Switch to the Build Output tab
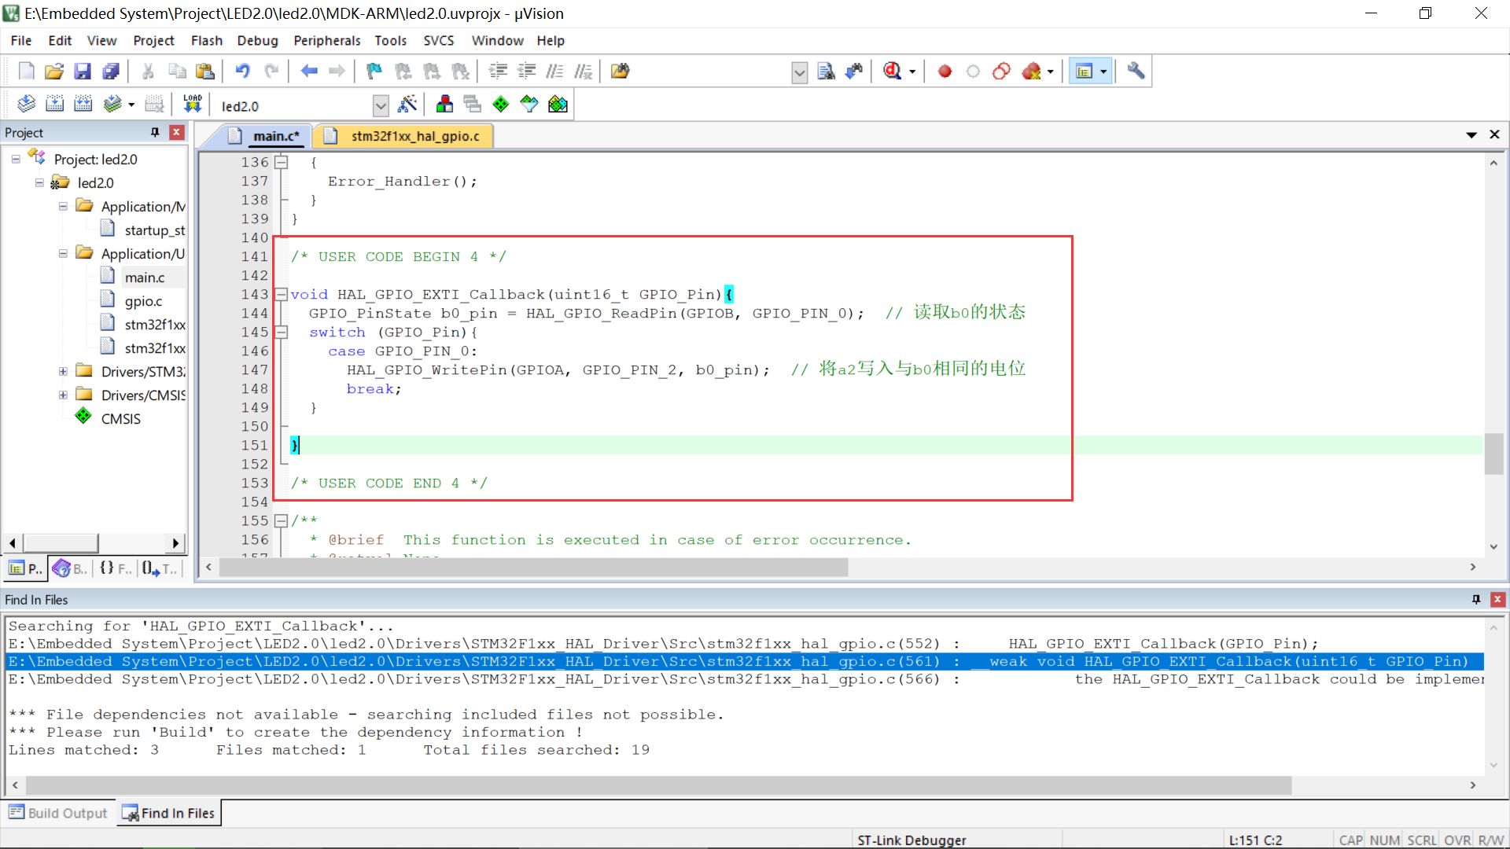The height and width of the screenshot is (849, 1510). pos(59,813)
